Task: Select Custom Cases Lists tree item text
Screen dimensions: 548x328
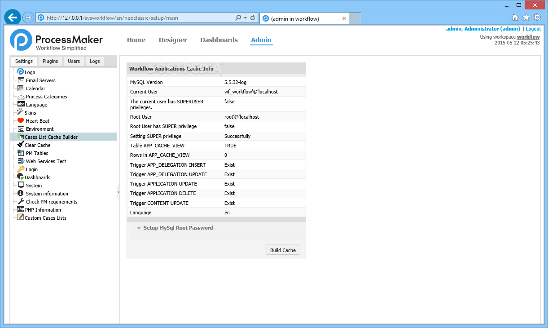Action: point(45,218)
